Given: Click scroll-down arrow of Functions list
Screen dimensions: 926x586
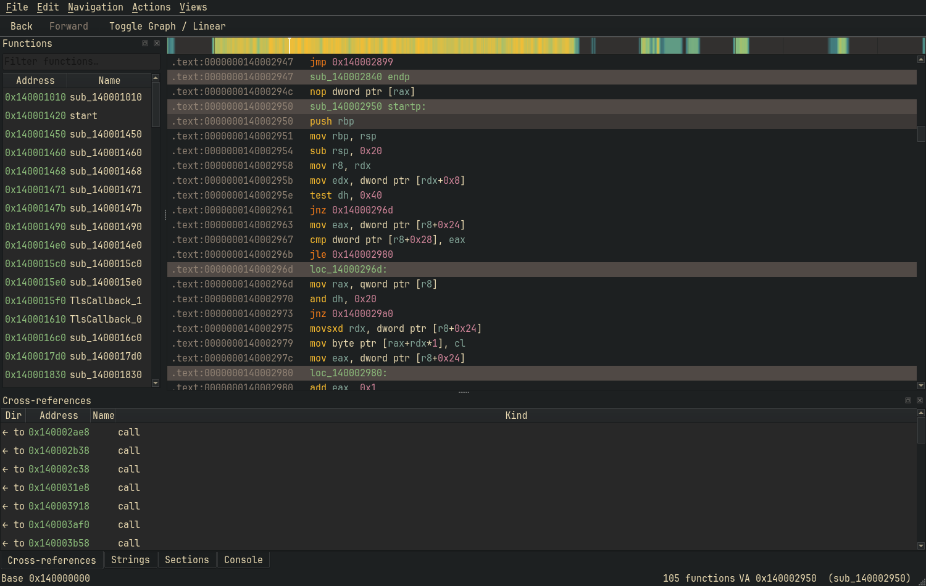Looking at the screenshot, I should tap(156, 383).
